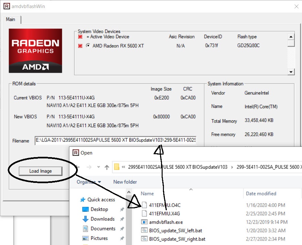Screen dimensions: 302x245
Task: Open the Organize dropdown menu
Action: pyautogui.click(x=89, y=182)
